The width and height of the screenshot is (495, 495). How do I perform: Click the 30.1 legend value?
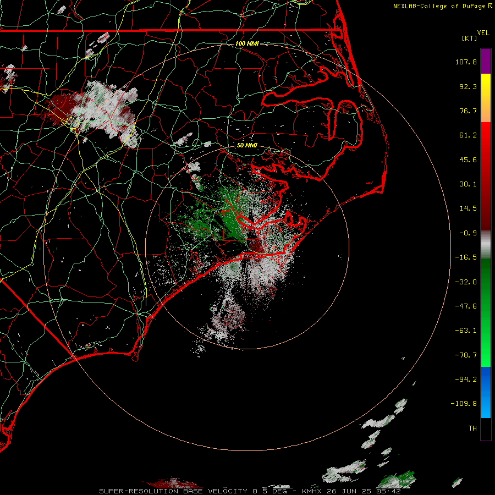(x=468, y=184)
